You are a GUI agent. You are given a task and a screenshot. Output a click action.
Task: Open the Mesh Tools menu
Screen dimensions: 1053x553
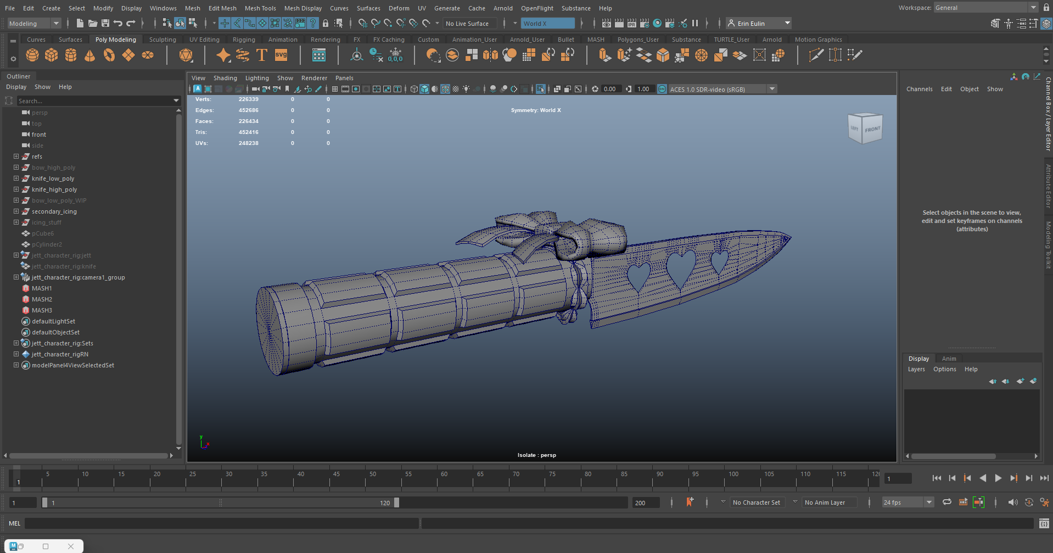pyautogui.click(x=260, y=8)
